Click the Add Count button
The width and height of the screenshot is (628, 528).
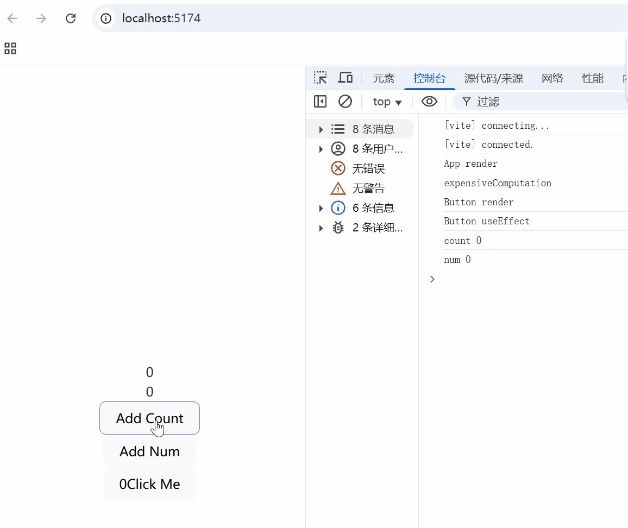point(149,418)
